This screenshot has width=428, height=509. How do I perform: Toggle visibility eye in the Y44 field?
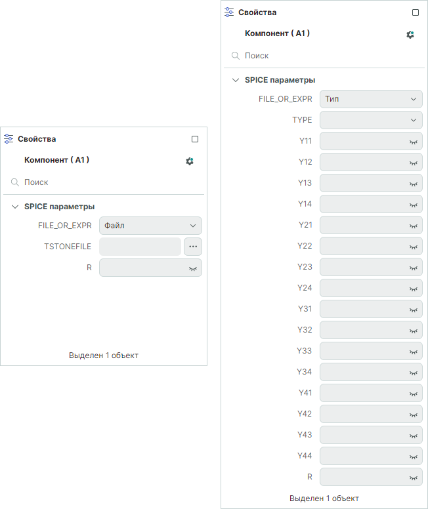[414, 456]
